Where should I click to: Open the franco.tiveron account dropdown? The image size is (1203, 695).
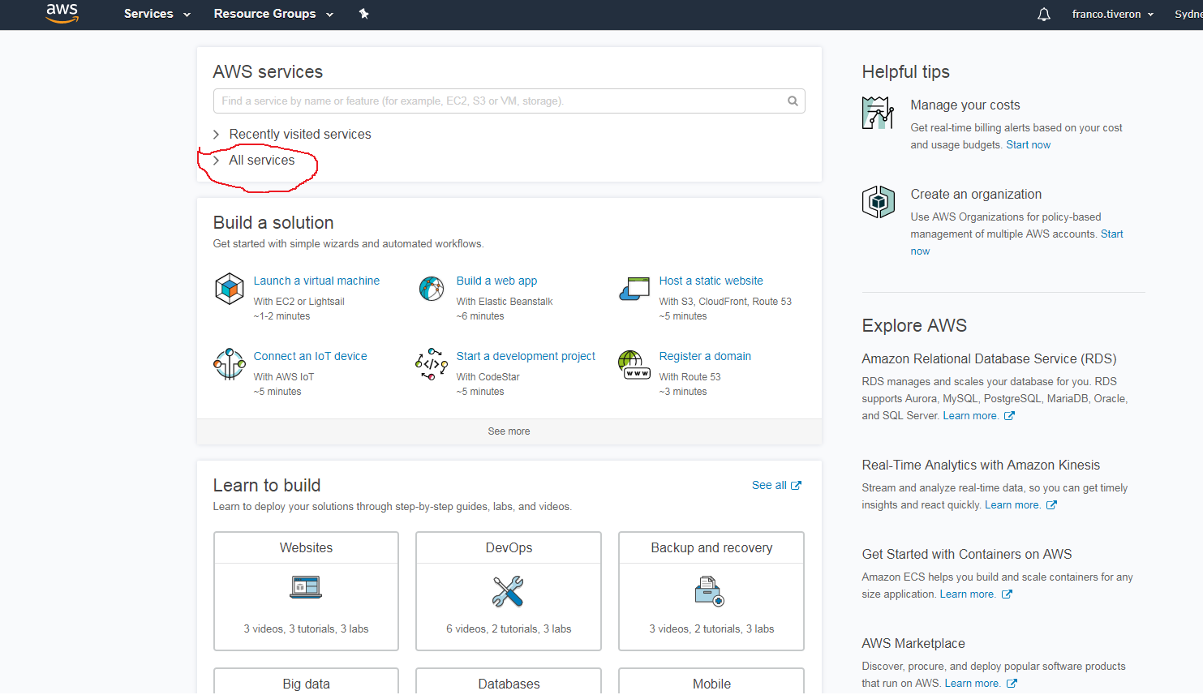pyautogui.click(x=1113, y=14)
